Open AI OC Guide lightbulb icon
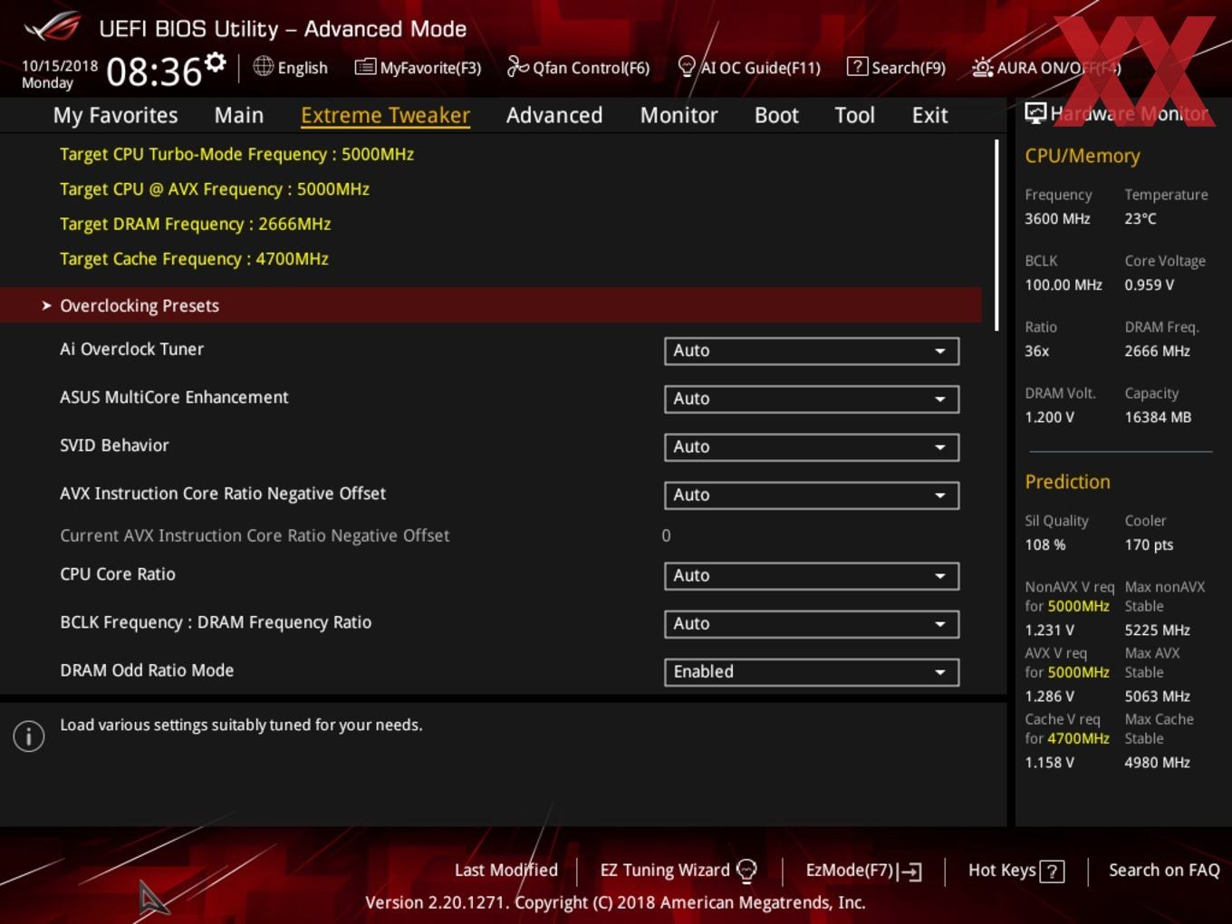Image resolution: width=1232 pixels, height=924 pixels. [x=687, y=67]
